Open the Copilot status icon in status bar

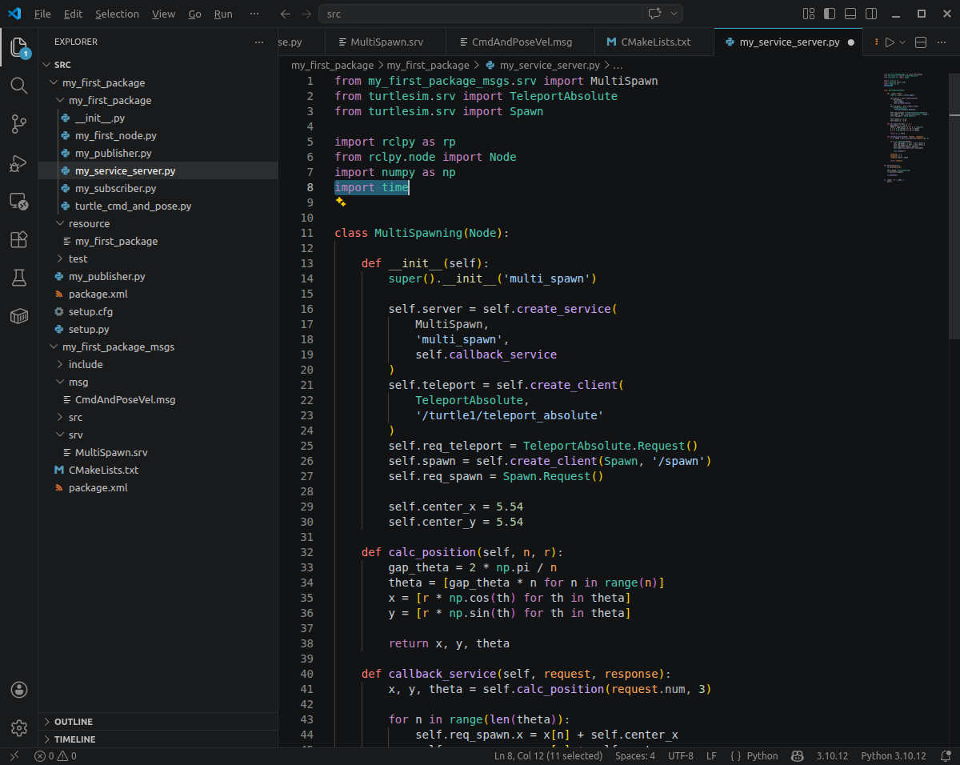point(797,755)
